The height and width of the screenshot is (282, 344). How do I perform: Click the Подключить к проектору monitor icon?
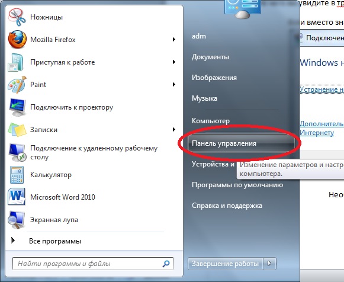click(18, 107)
